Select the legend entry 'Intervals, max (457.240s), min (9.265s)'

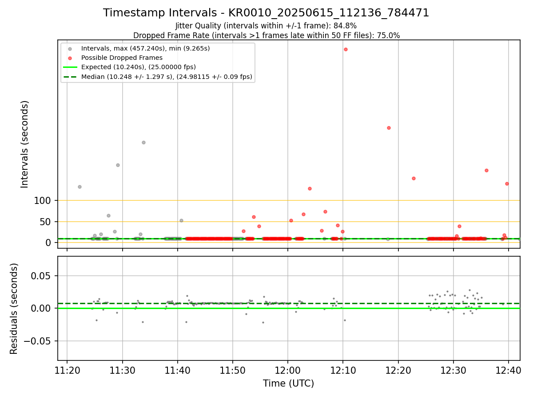tap(146, 48)
